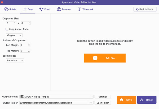The width and height of the screenshot is (159, 109).
Task: Open output format Settings
Action: (103, 97)
